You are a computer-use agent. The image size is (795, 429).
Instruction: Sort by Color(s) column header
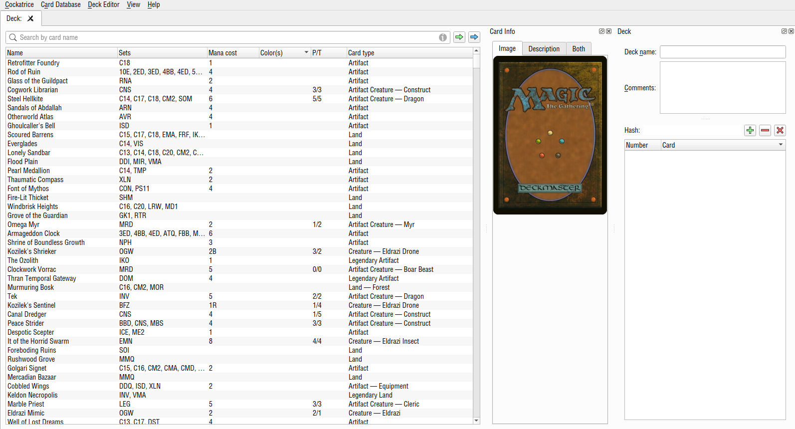285,53
